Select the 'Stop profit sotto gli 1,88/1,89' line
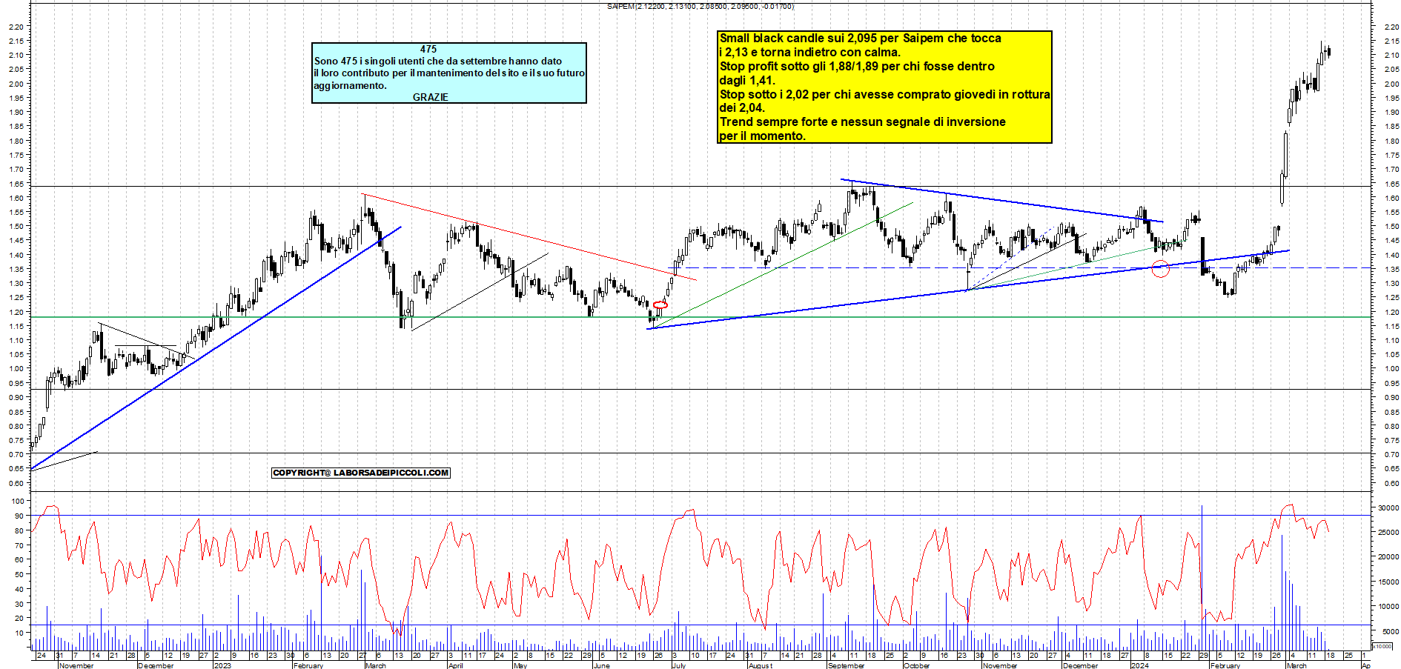 (x=857, y=66)
